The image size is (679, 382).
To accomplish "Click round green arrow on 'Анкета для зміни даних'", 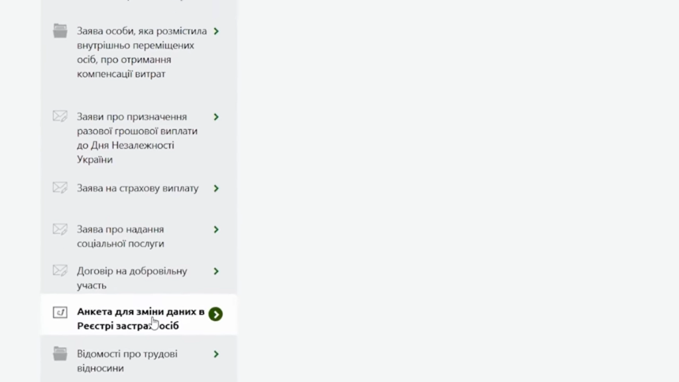I will [216, 314].
